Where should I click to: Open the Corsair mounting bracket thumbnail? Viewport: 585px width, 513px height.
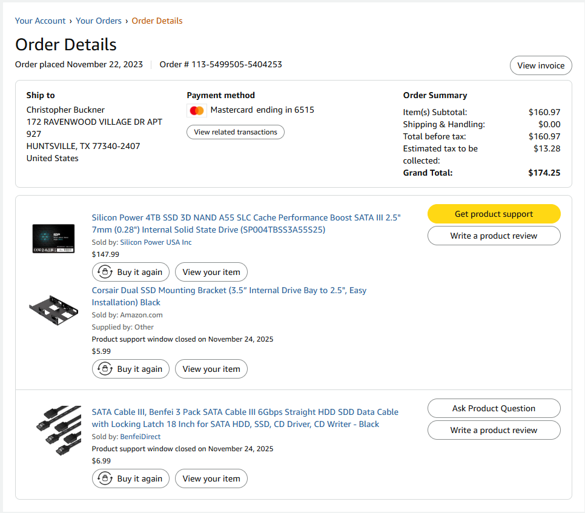click(54, 309)
